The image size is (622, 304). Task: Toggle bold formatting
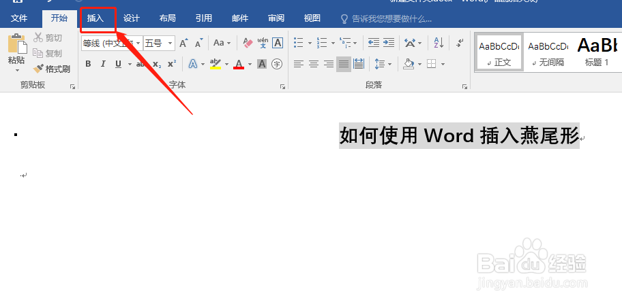pyautogui.click(x=88, y=64)
